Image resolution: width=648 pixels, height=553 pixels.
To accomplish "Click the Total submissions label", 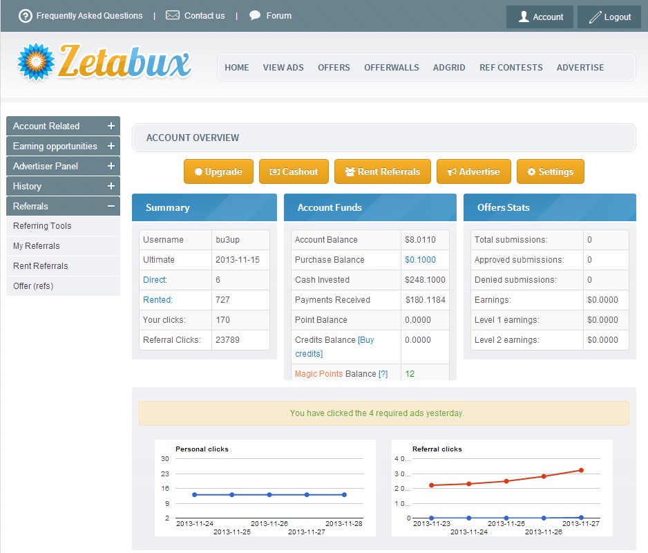I will pyautogui.click(x=511, y=240).
